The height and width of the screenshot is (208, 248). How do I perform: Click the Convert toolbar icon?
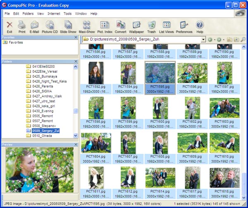point(120,27)
